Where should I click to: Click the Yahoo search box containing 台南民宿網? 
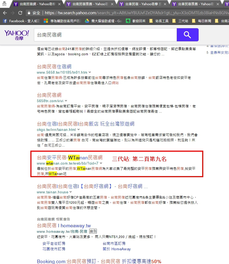coord(105,35)
